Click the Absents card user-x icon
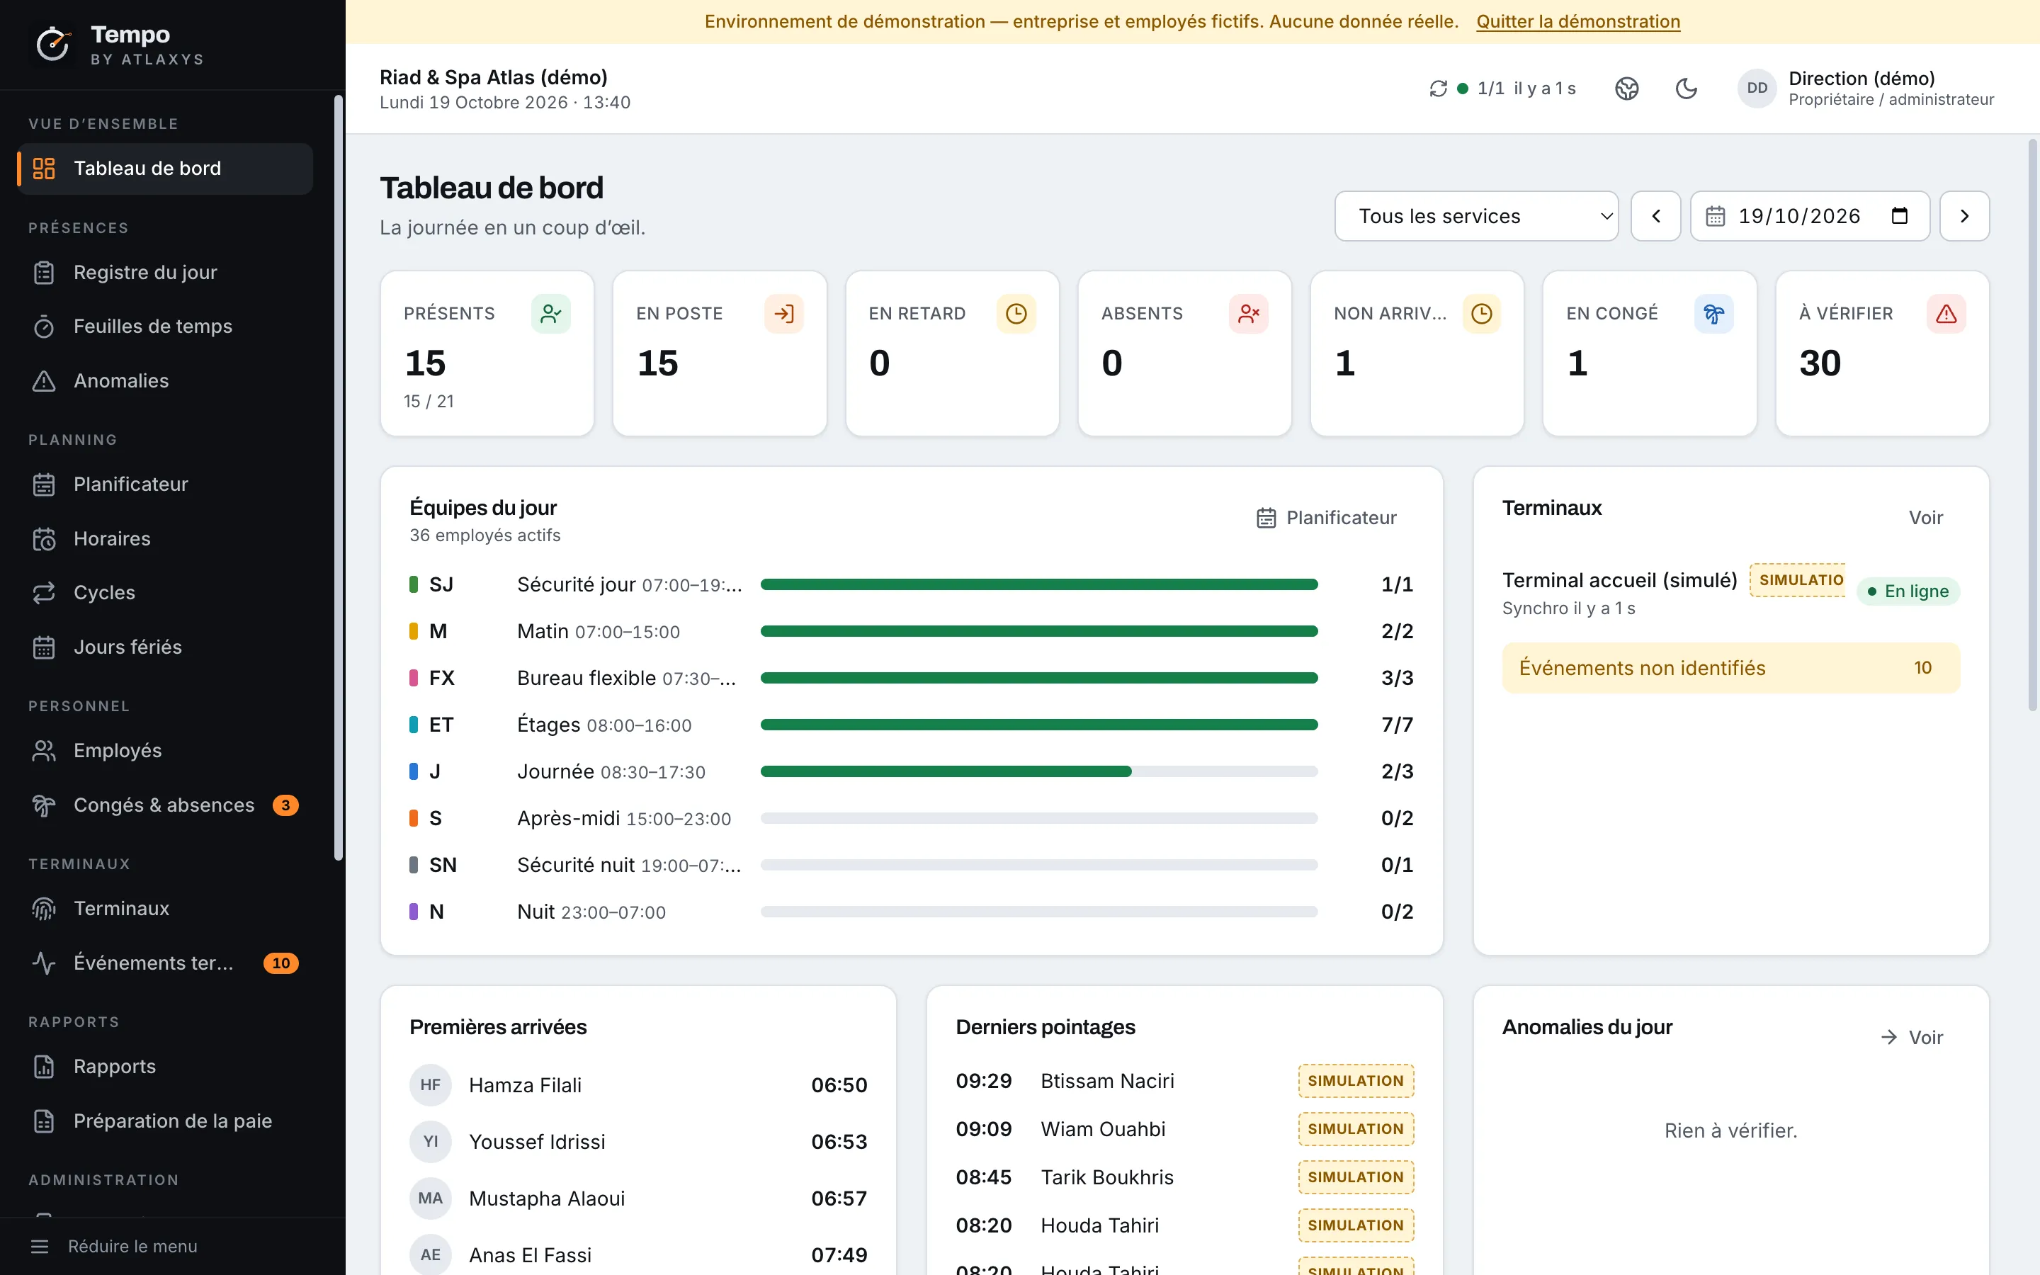The width and height of the screenshot is (2040, 1275). coord(1249,314)
